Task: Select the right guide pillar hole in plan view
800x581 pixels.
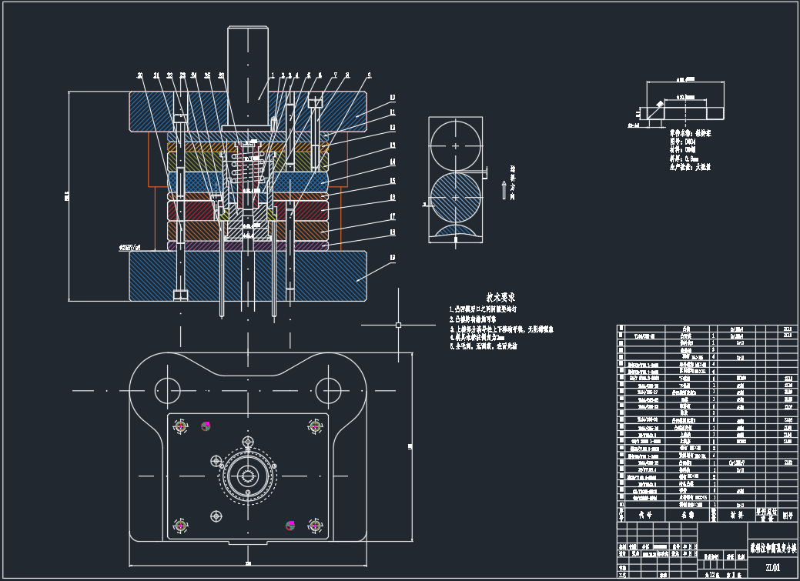Action: tap(329, 391)
